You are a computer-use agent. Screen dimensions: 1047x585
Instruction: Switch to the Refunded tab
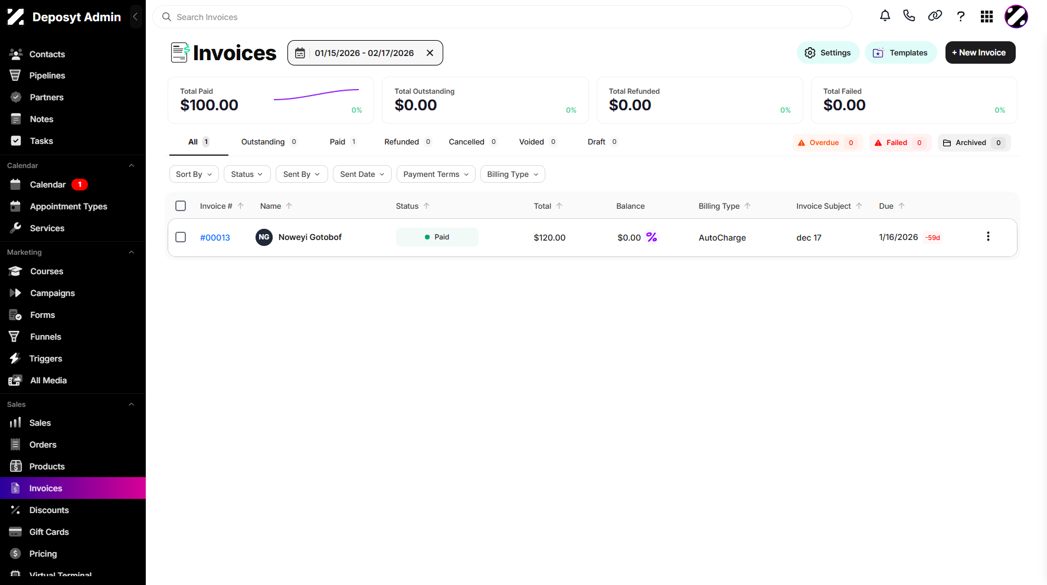tap(408, 142)
